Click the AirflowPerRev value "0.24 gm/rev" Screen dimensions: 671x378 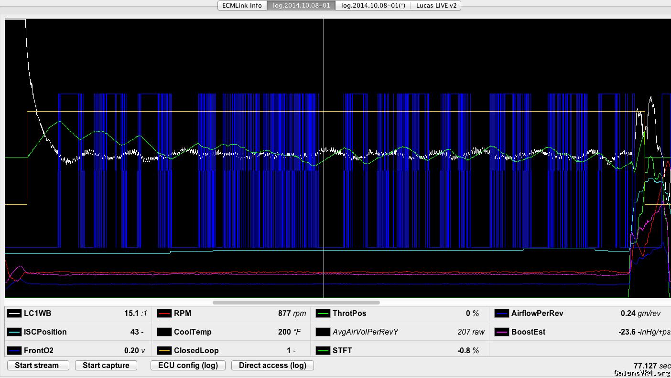(x=641, y=314)
